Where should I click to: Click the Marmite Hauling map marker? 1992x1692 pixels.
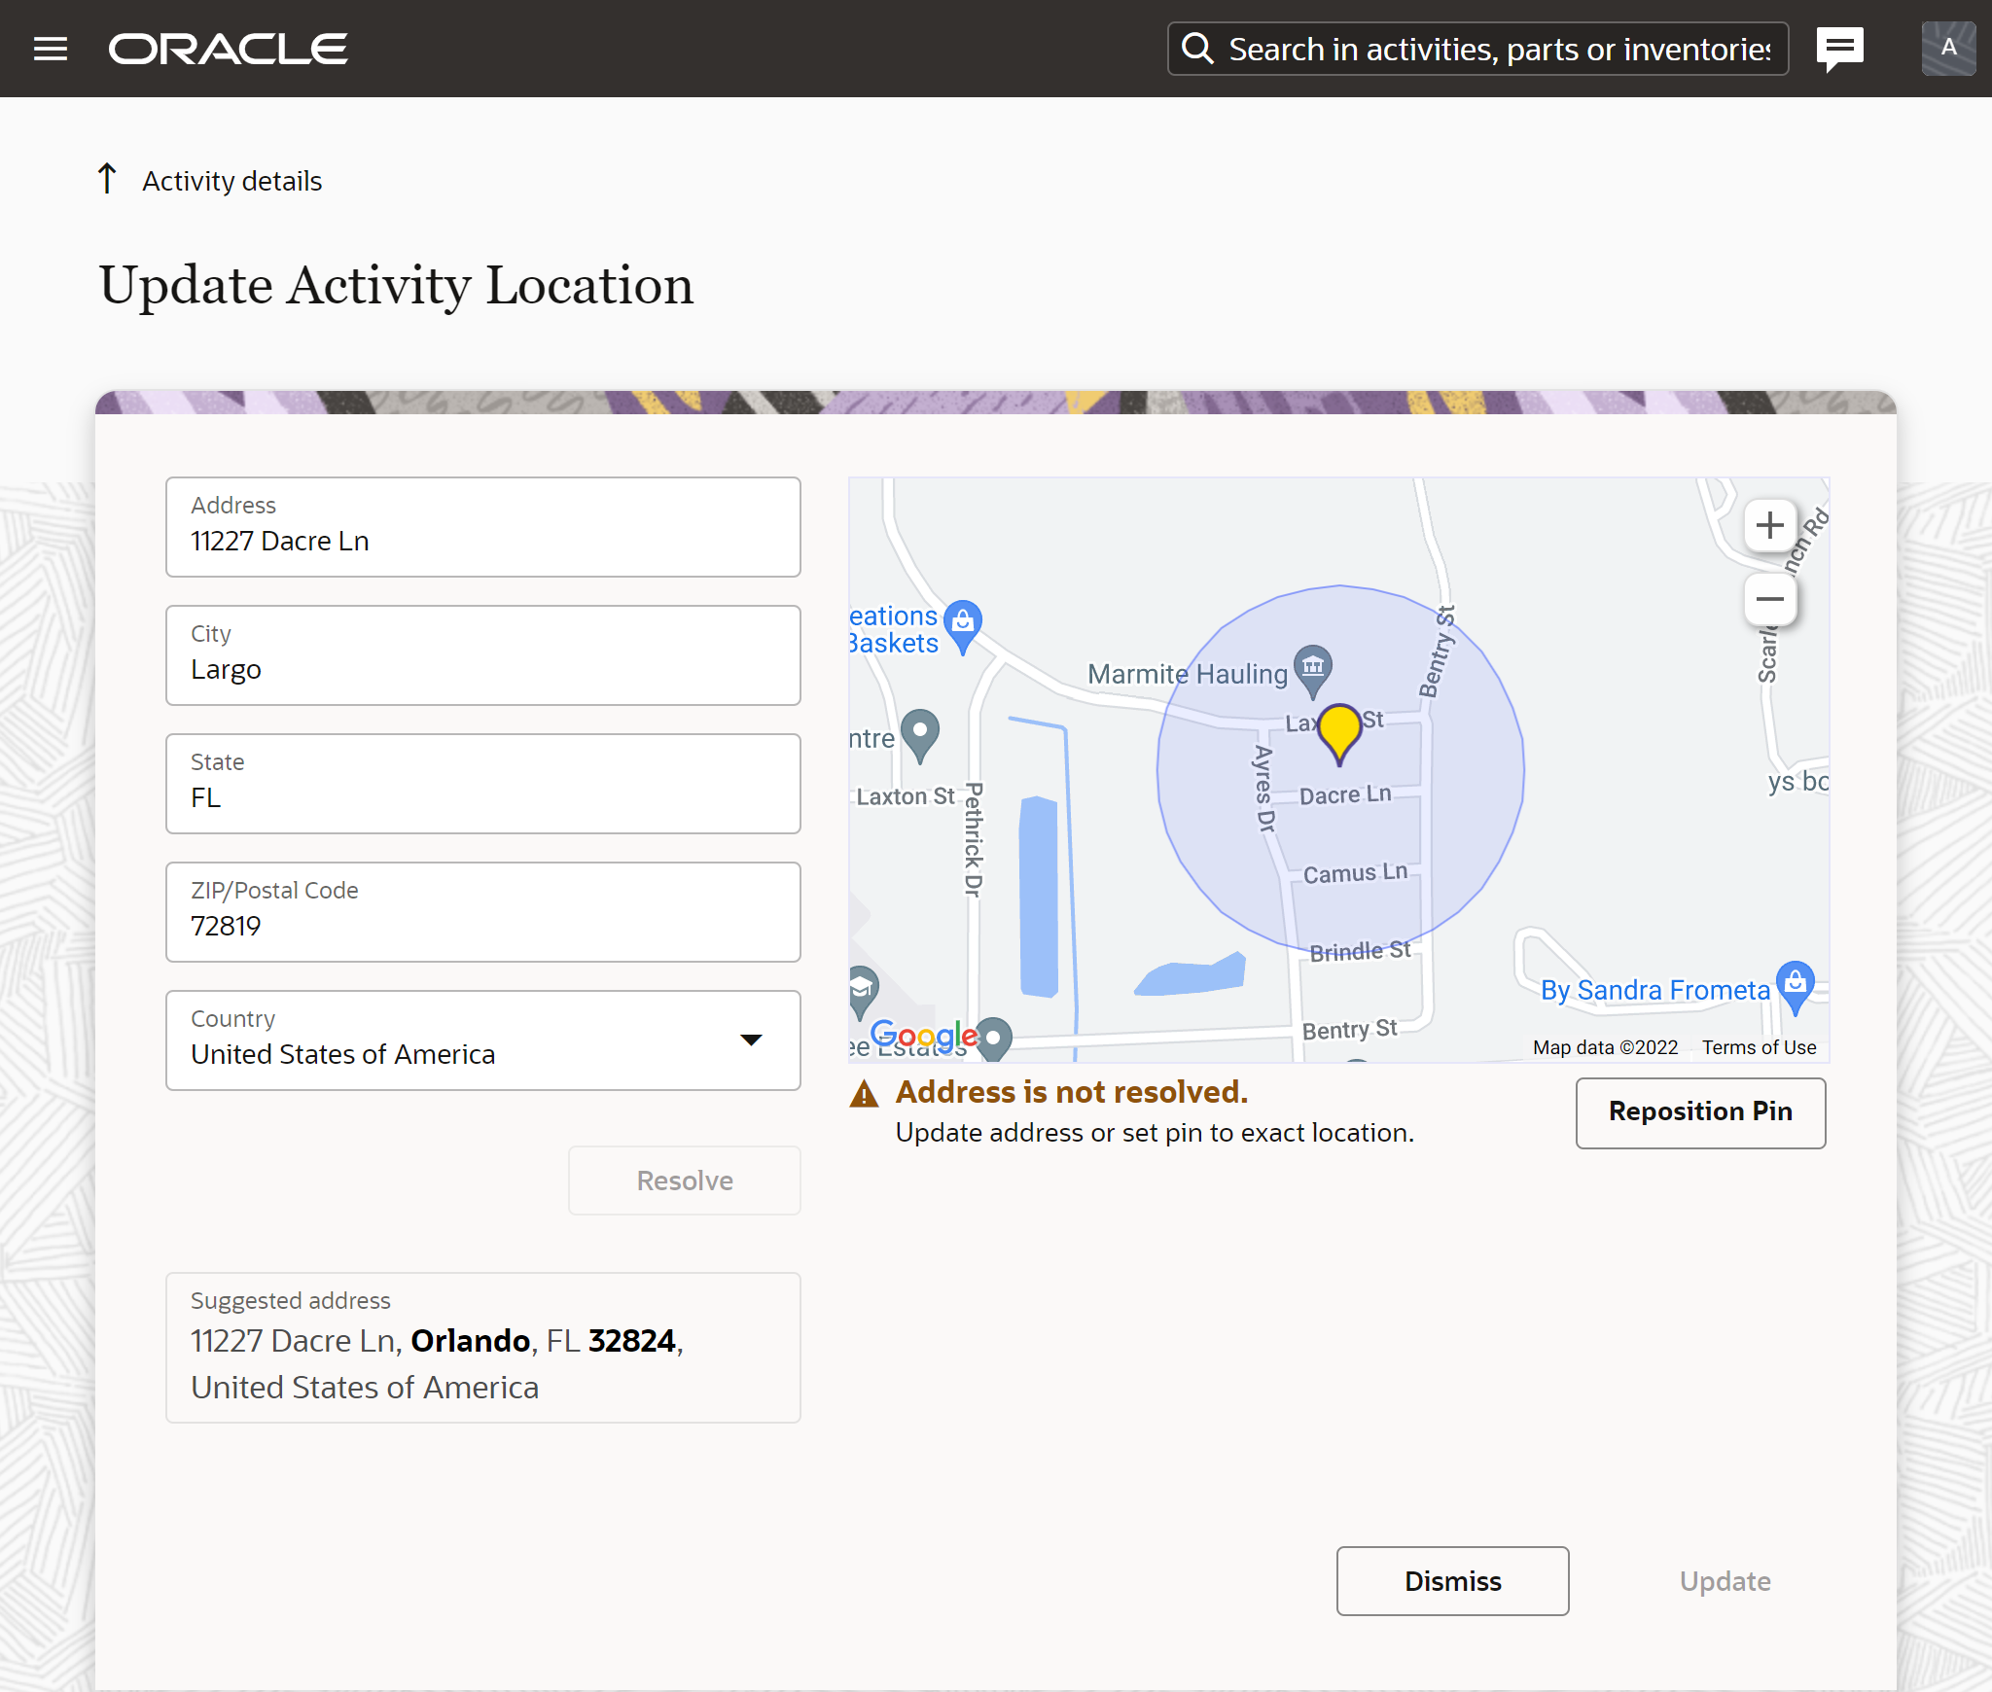coord(1312,668)
